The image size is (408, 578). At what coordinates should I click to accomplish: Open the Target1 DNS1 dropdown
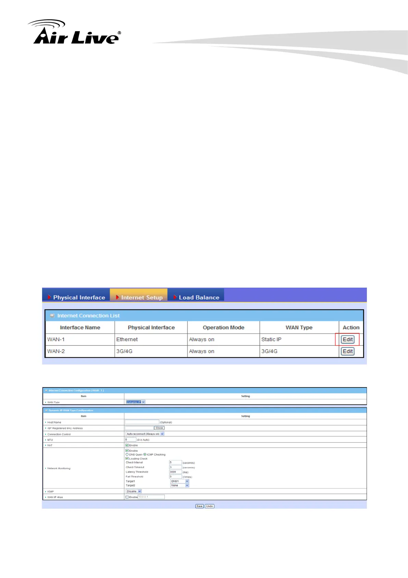tap(180, 481)
